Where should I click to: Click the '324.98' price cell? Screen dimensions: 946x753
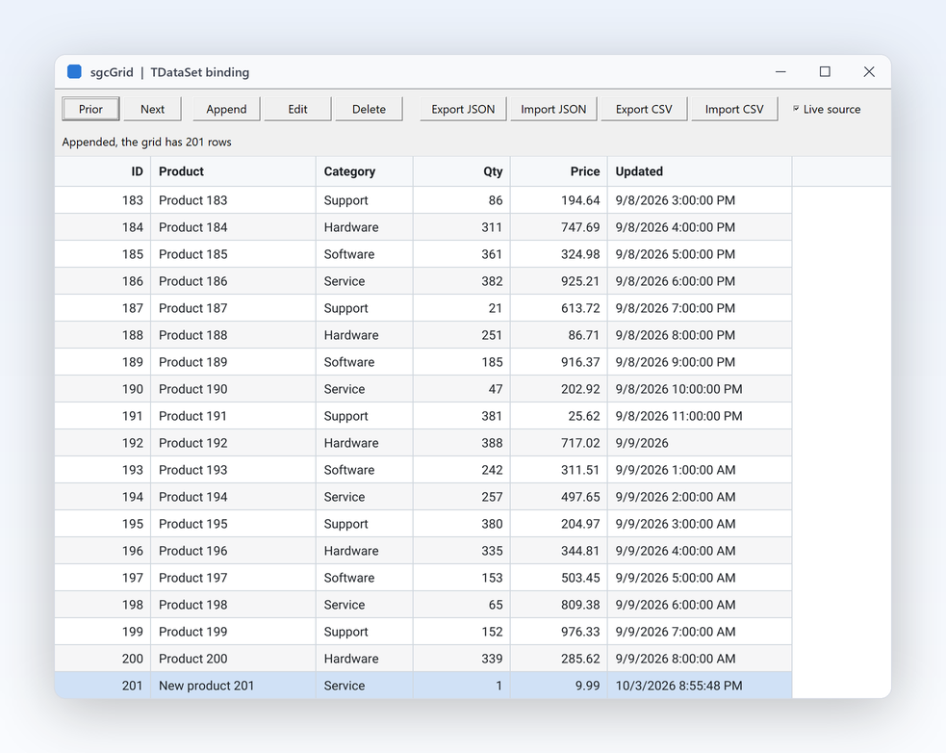559,254
